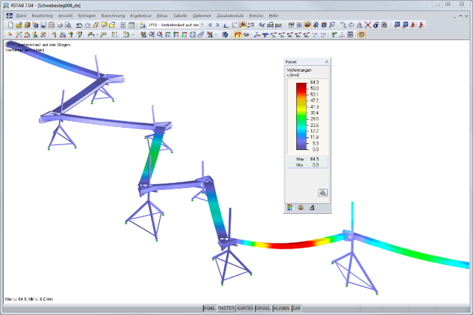Click the Print icon

pyautogui.click(x=60, y=25)
